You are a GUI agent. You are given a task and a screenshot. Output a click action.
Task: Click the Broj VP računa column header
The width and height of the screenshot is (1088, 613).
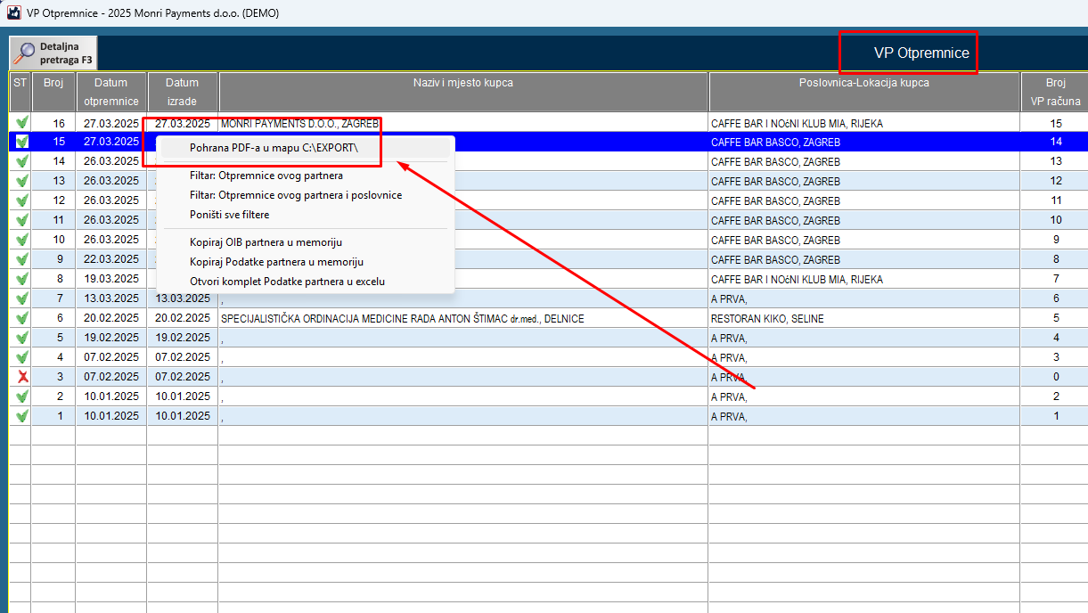(x=1056, y=92)
